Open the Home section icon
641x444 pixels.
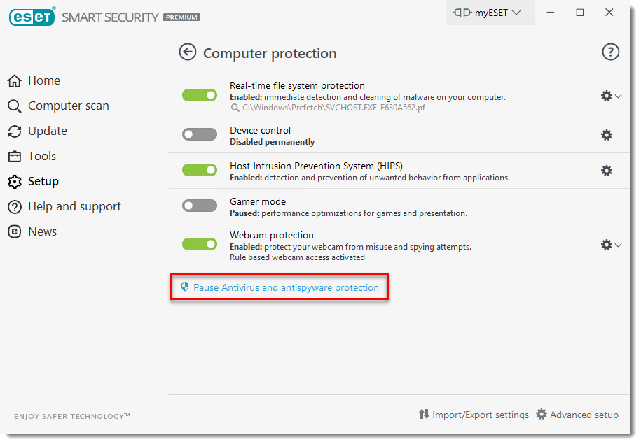[14, 80]
